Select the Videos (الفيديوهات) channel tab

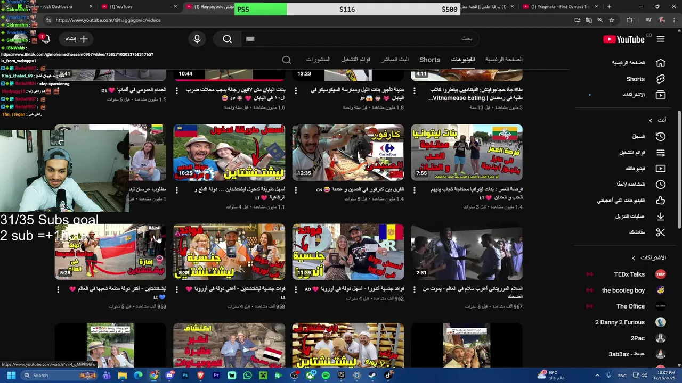pos(462,60)
